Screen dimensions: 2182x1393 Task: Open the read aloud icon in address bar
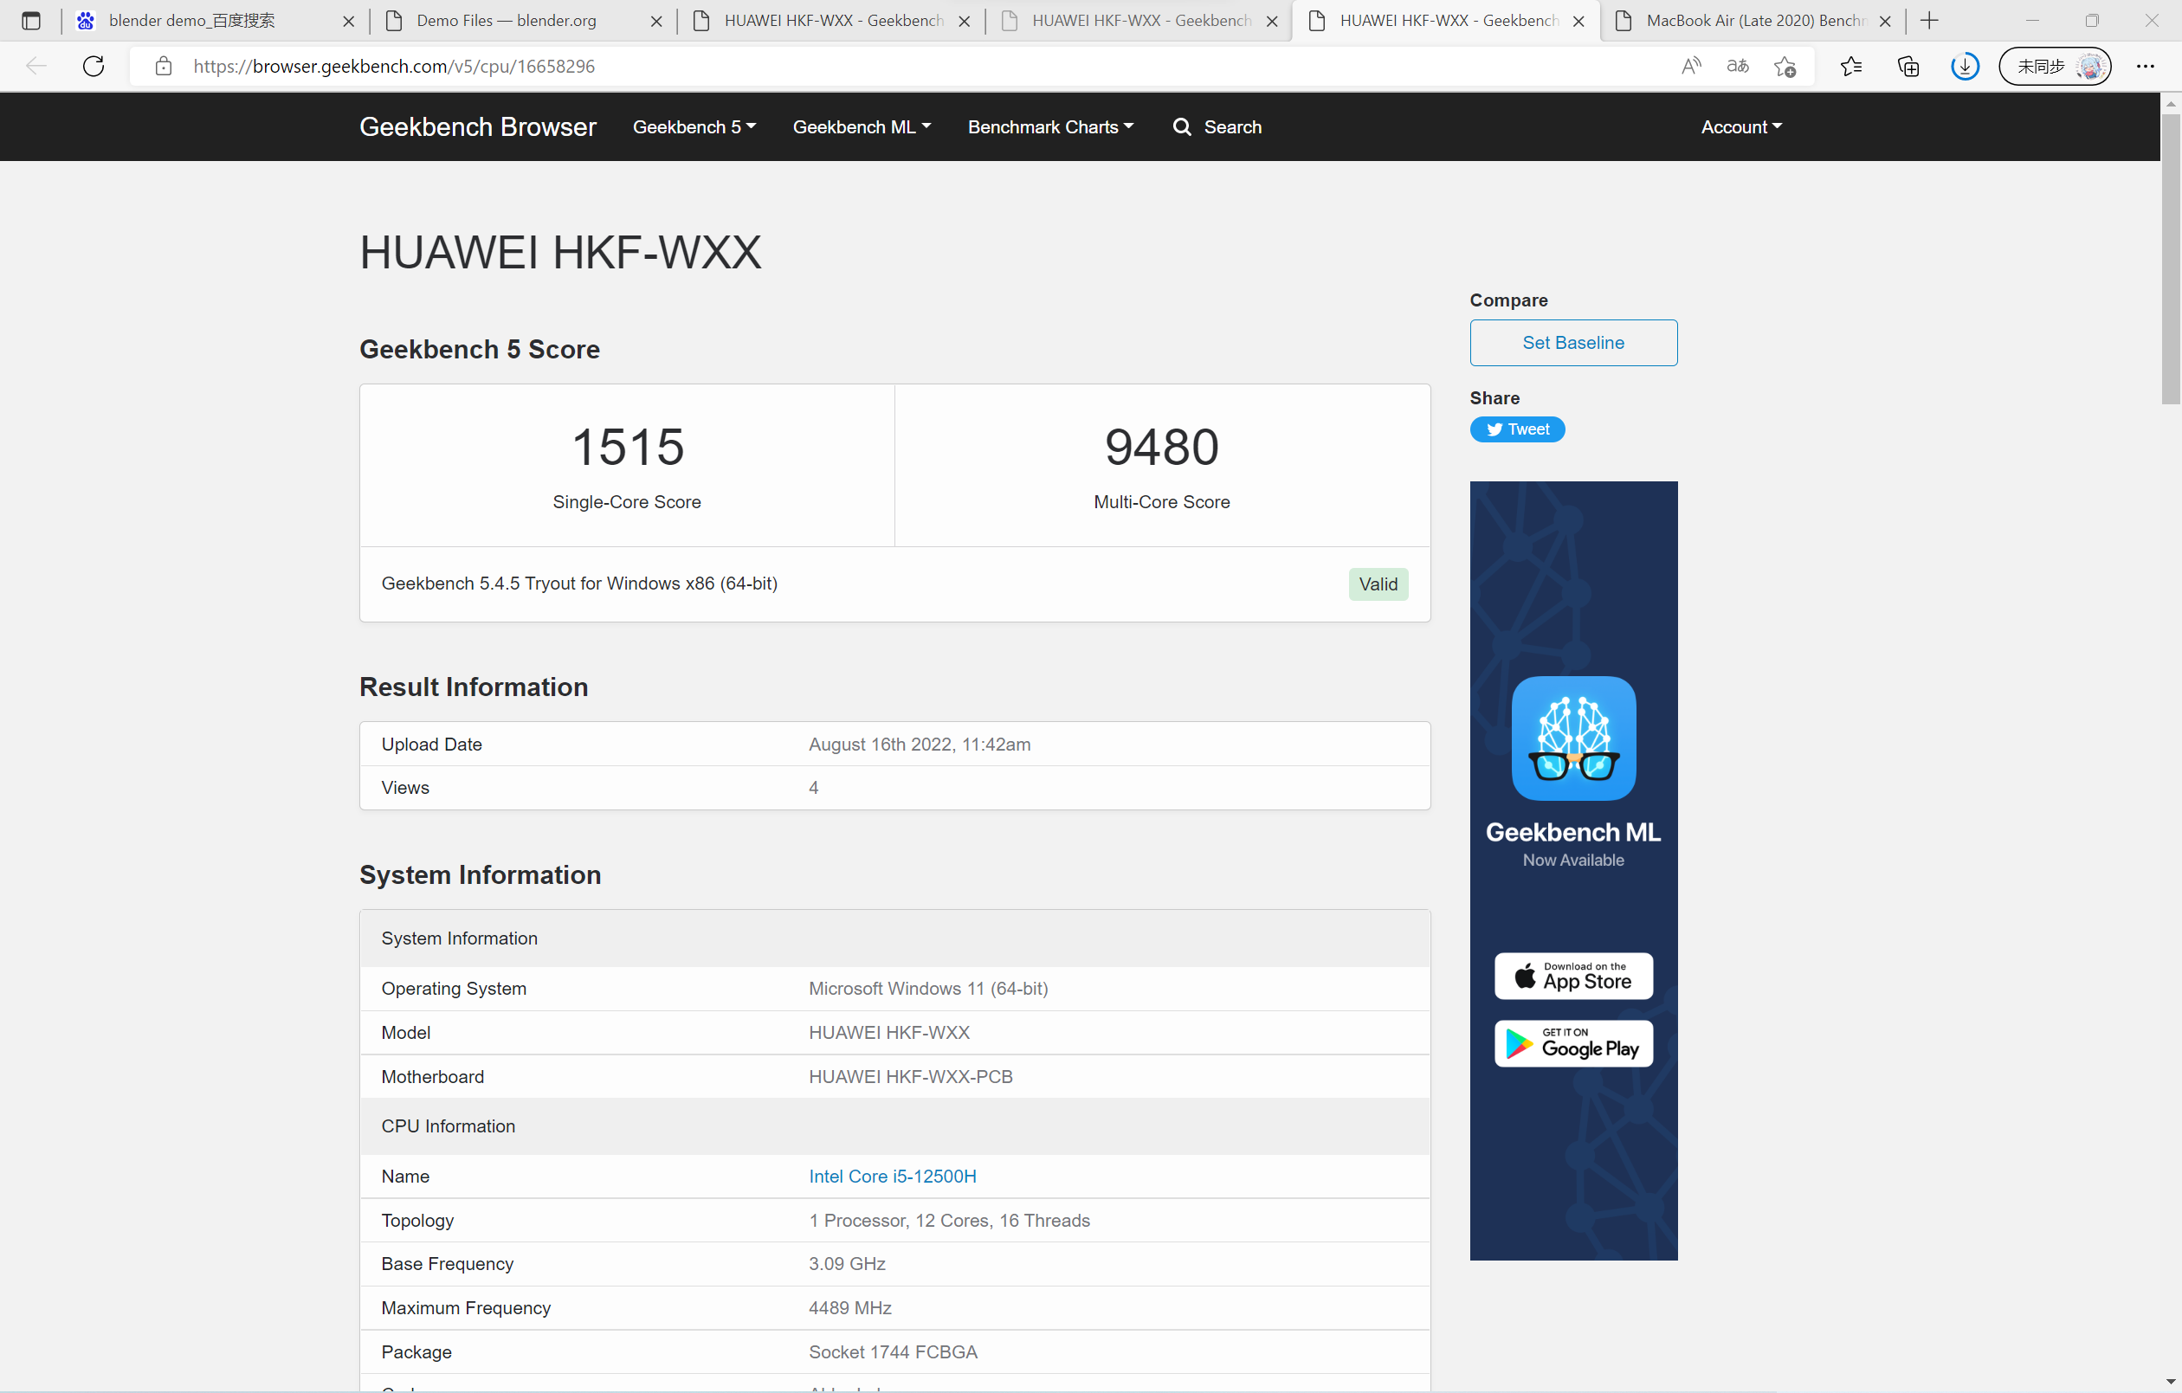[x=1691, y=66]
